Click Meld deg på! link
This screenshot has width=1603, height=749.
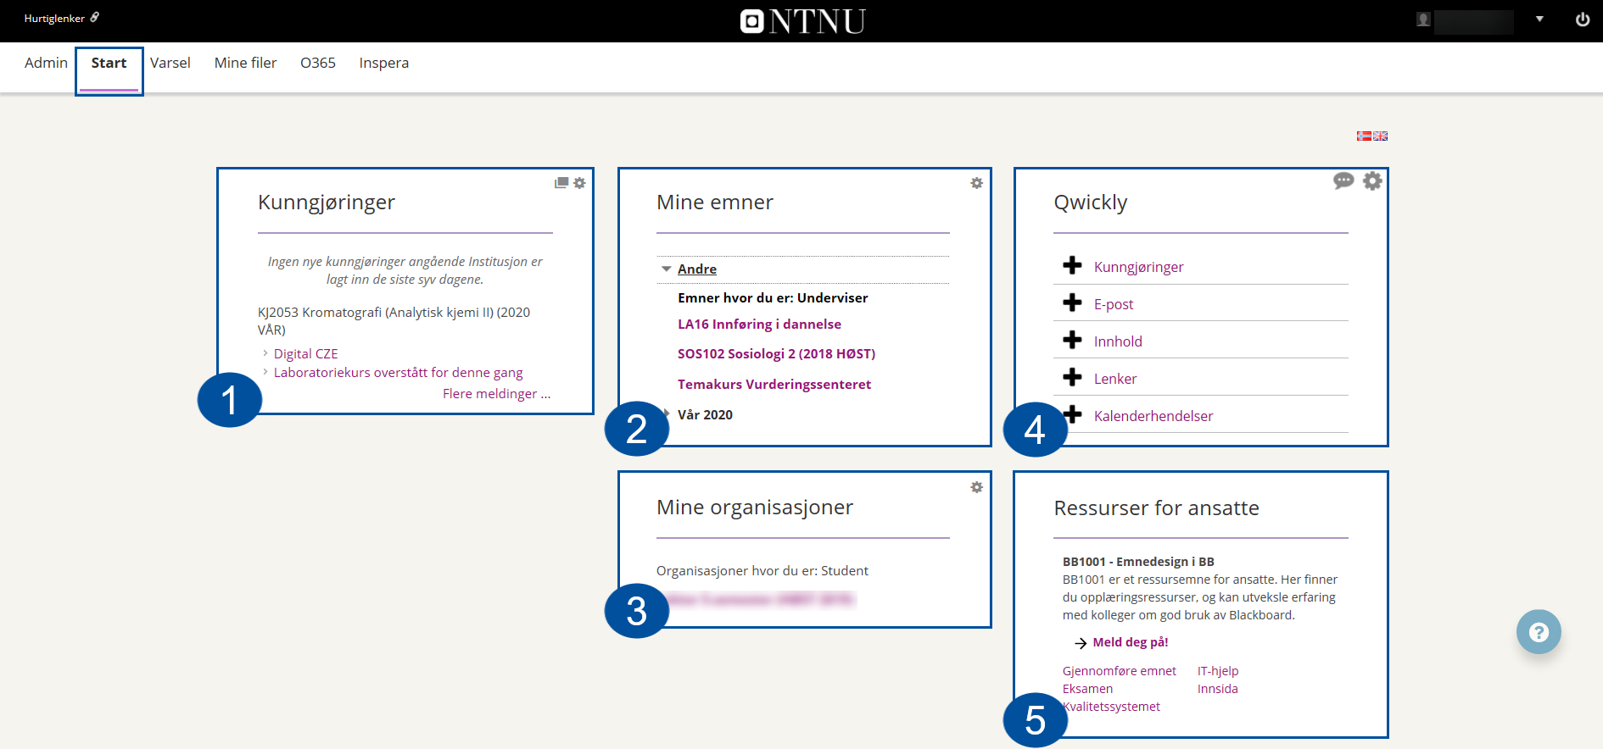pos(1131,642)
